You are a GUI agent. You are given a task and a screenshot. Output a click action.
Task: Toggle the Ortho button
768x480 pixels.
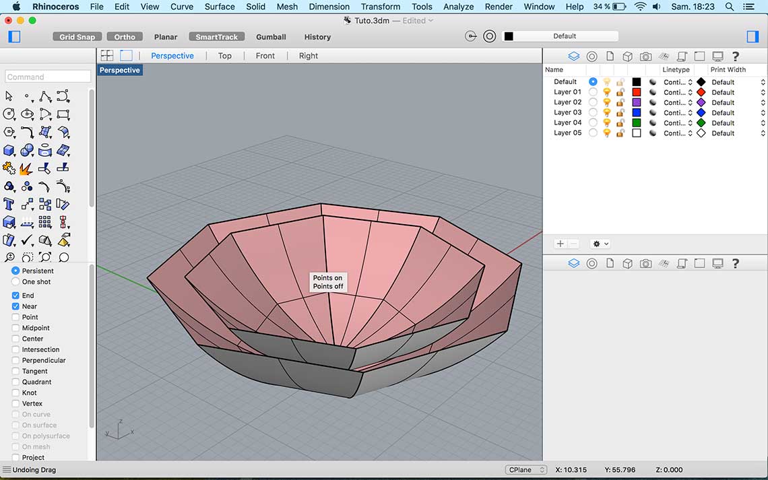click(x=125, y=37)
